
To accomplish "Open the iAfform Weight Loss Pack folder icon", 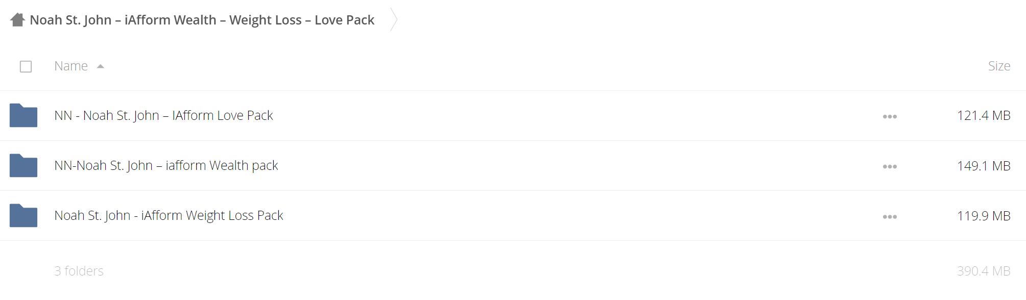I will click(23, 215).
